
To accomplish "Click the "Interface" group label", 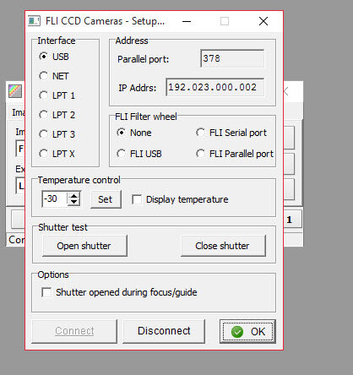I will [x=57, y=41].
